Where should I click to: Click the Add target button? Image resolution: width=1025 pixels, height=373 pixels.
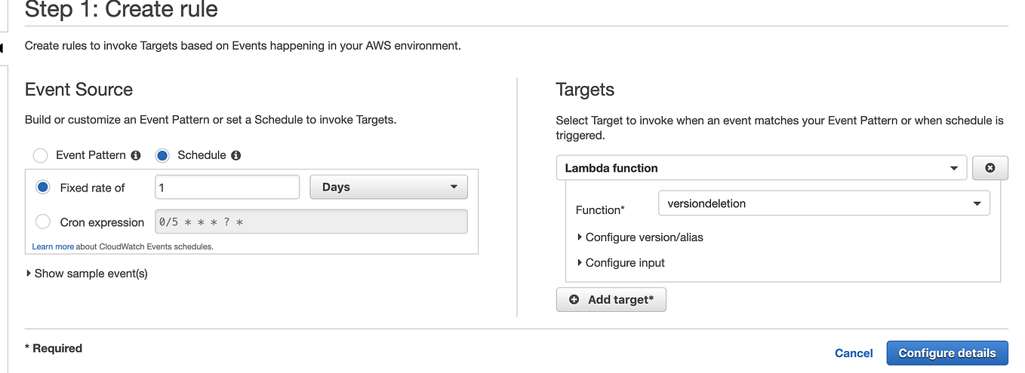[x=611, y=299]
